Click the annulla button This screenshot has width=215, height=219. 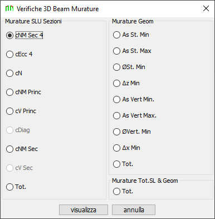(x=134, y=210)
